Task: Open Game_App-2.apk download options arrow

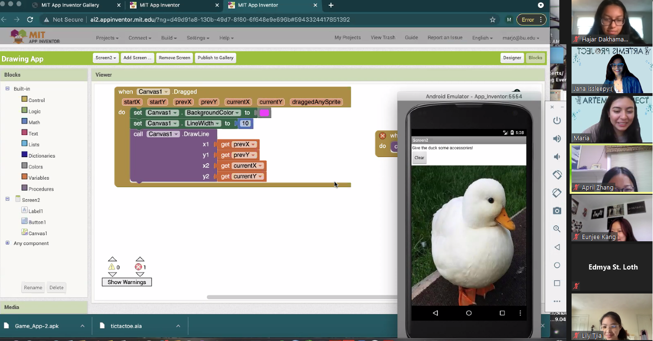Action: click(x=82, y=326)
